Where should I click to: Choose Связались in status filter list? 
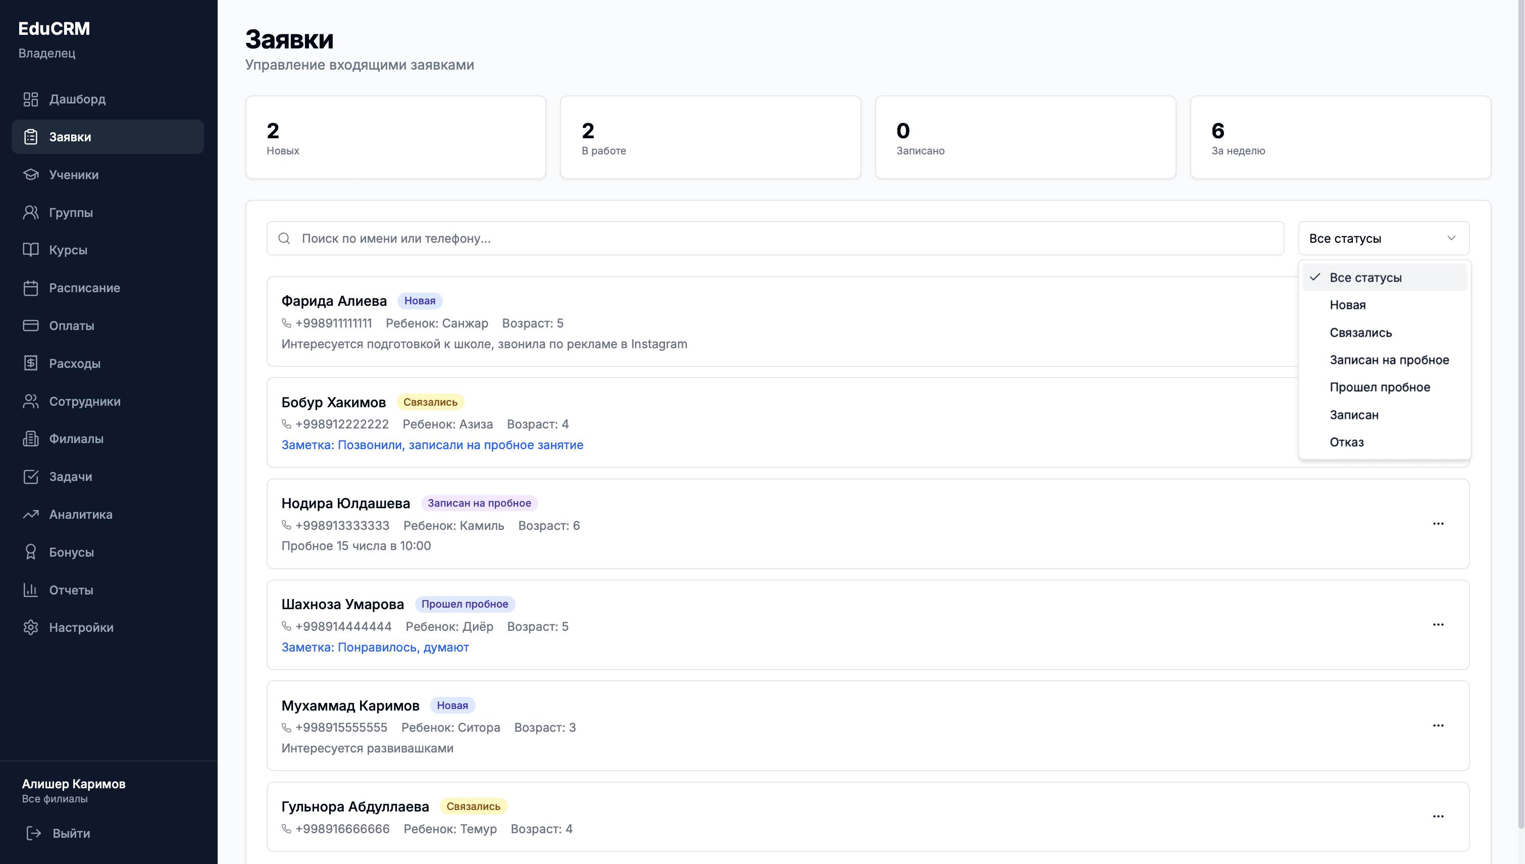coord(1384,332)
